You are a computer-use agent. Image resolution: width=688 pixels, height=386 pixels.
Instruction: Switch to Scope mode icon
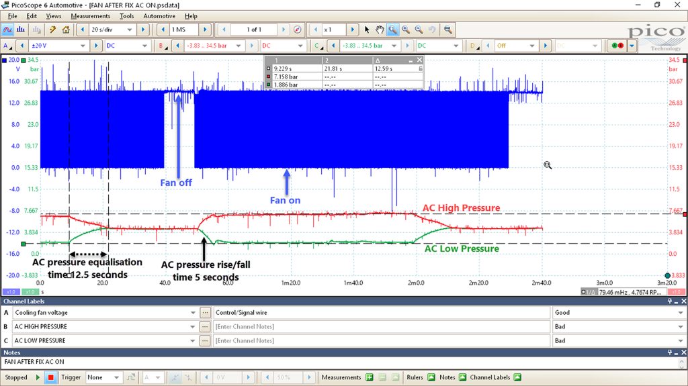click(7, 30)
